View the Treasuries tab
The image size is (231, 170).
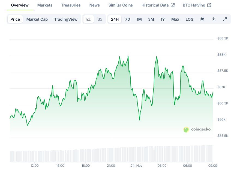(71, 5)
